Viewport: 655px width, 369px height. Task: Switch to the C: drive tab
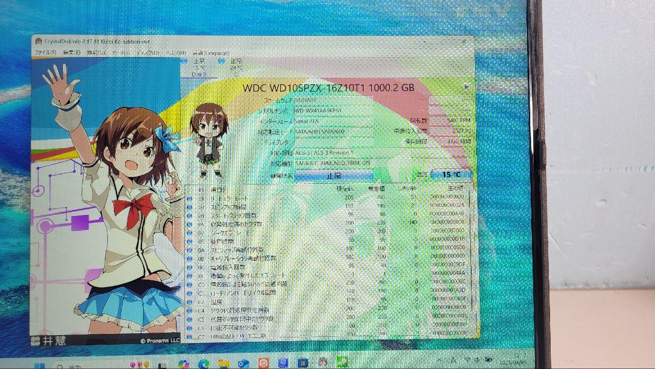click(x=236, y=68)
